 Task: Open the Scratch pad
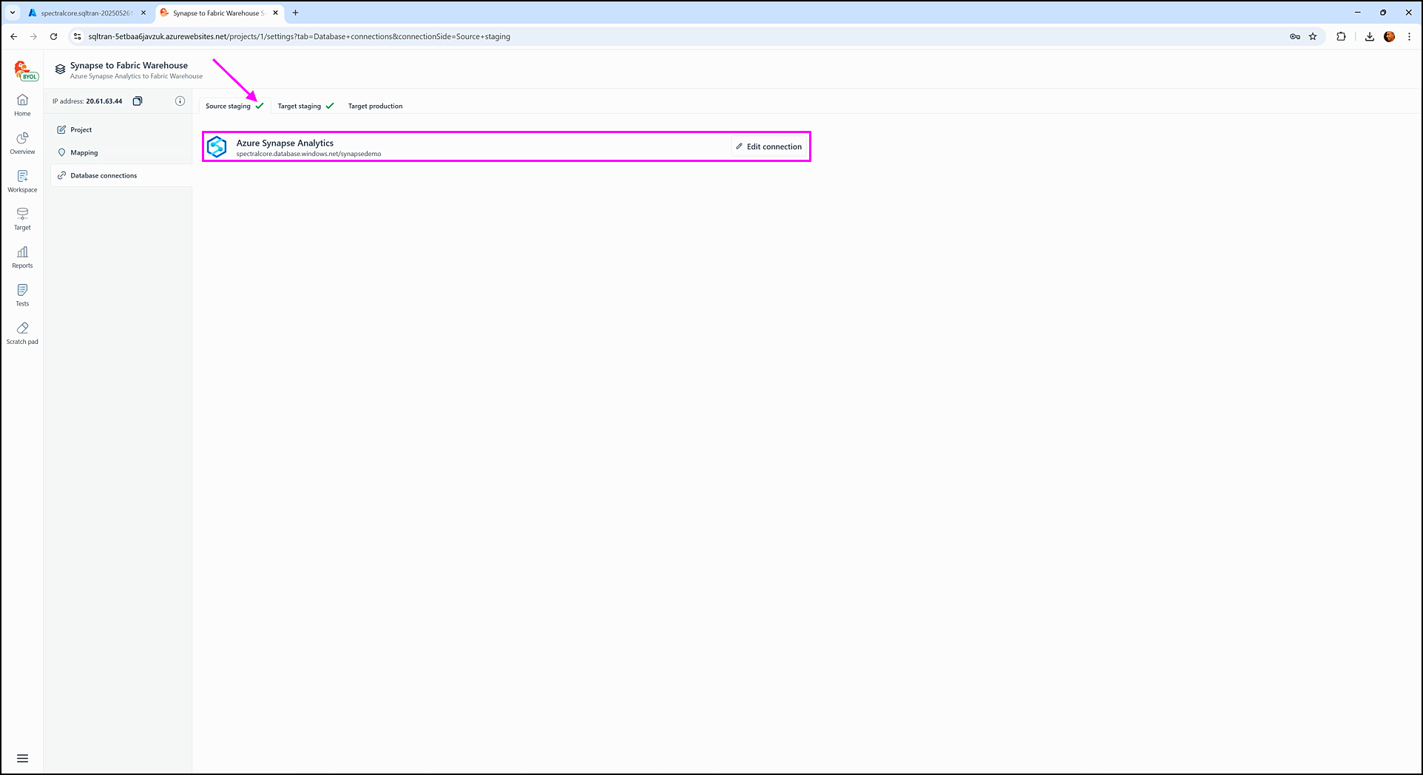pyautogui.click(x=22, y=333)
